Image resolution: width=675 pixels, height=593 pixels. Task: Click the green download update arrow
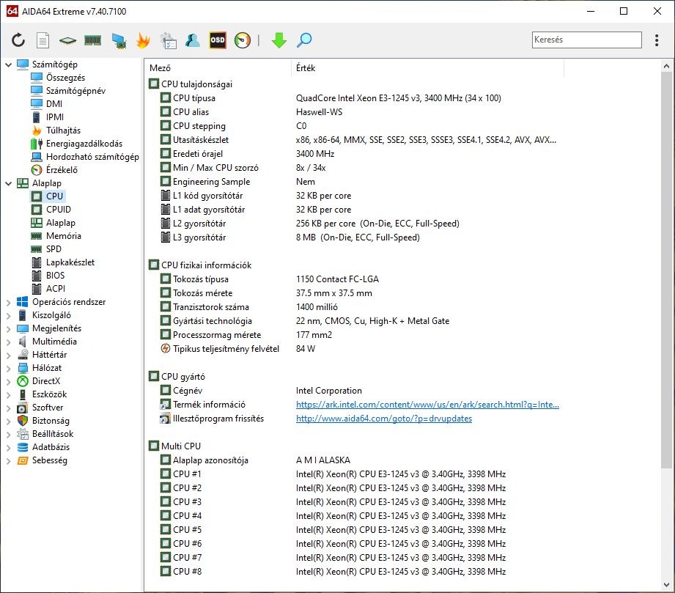279,40
